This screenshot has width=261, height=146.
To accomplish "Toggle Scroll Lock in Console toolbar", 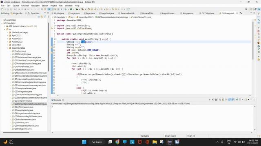I will click(x=223, y=99).
